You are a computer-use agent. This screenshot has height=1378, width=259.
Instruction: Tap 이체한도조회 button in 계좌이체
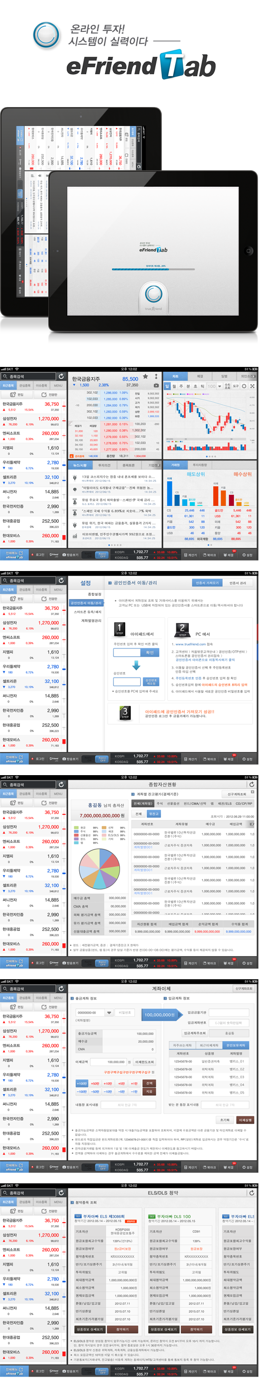pyautogui.click(x=145, y=1062)
